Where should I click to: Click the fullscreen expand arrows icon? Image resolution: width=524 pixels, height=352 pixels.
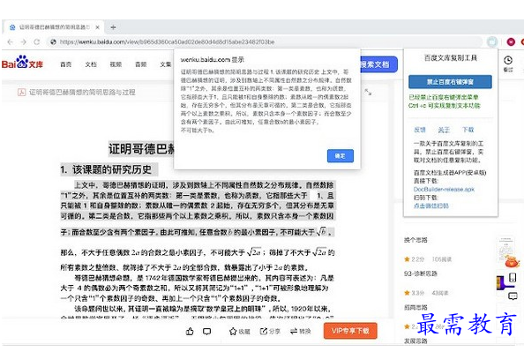coord(368,92)
